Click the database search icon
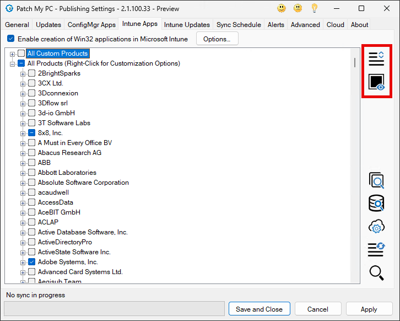 [x=376, y=203]
